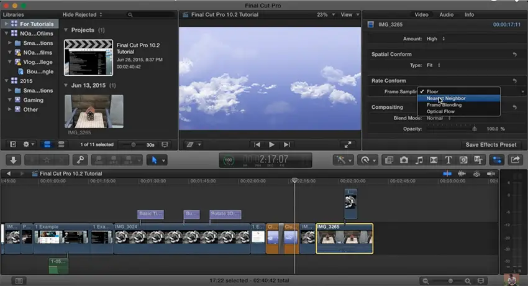Adjust the Opacity slider handle
The height and width of the screenshot is (286, 528).
[475, 129]
